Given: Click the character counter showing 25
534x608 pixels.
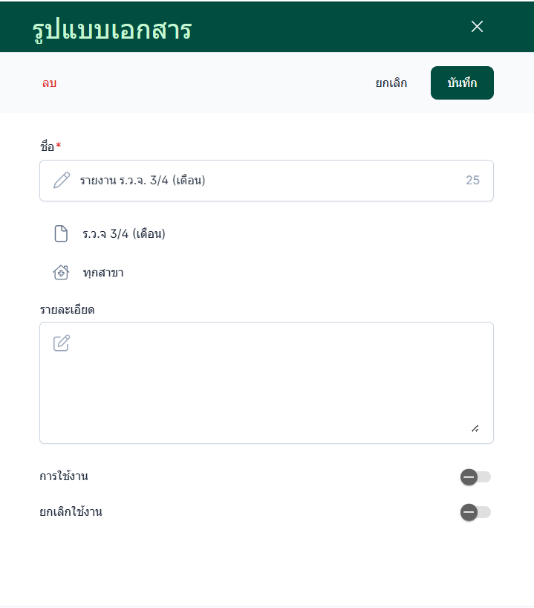Looking at the screenshot, I should point(472,180).
